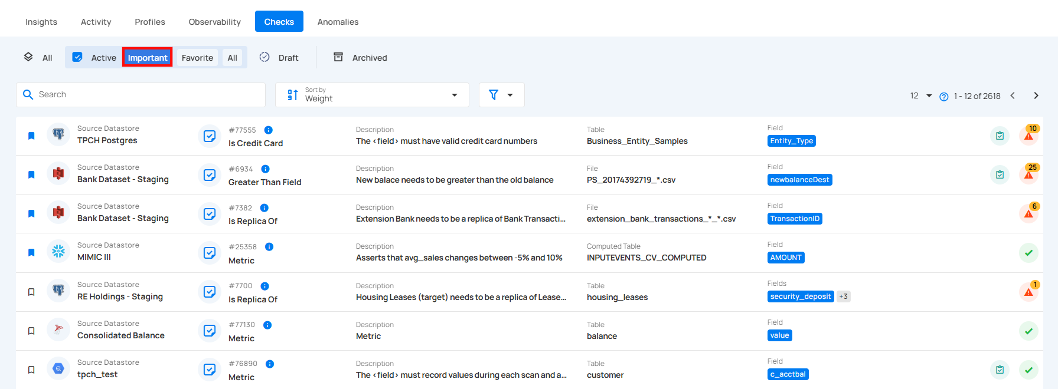Click clipboard icon in newbalanceDest row
The height and width of the screenshot is (389, 1058).
(1000, 174)
